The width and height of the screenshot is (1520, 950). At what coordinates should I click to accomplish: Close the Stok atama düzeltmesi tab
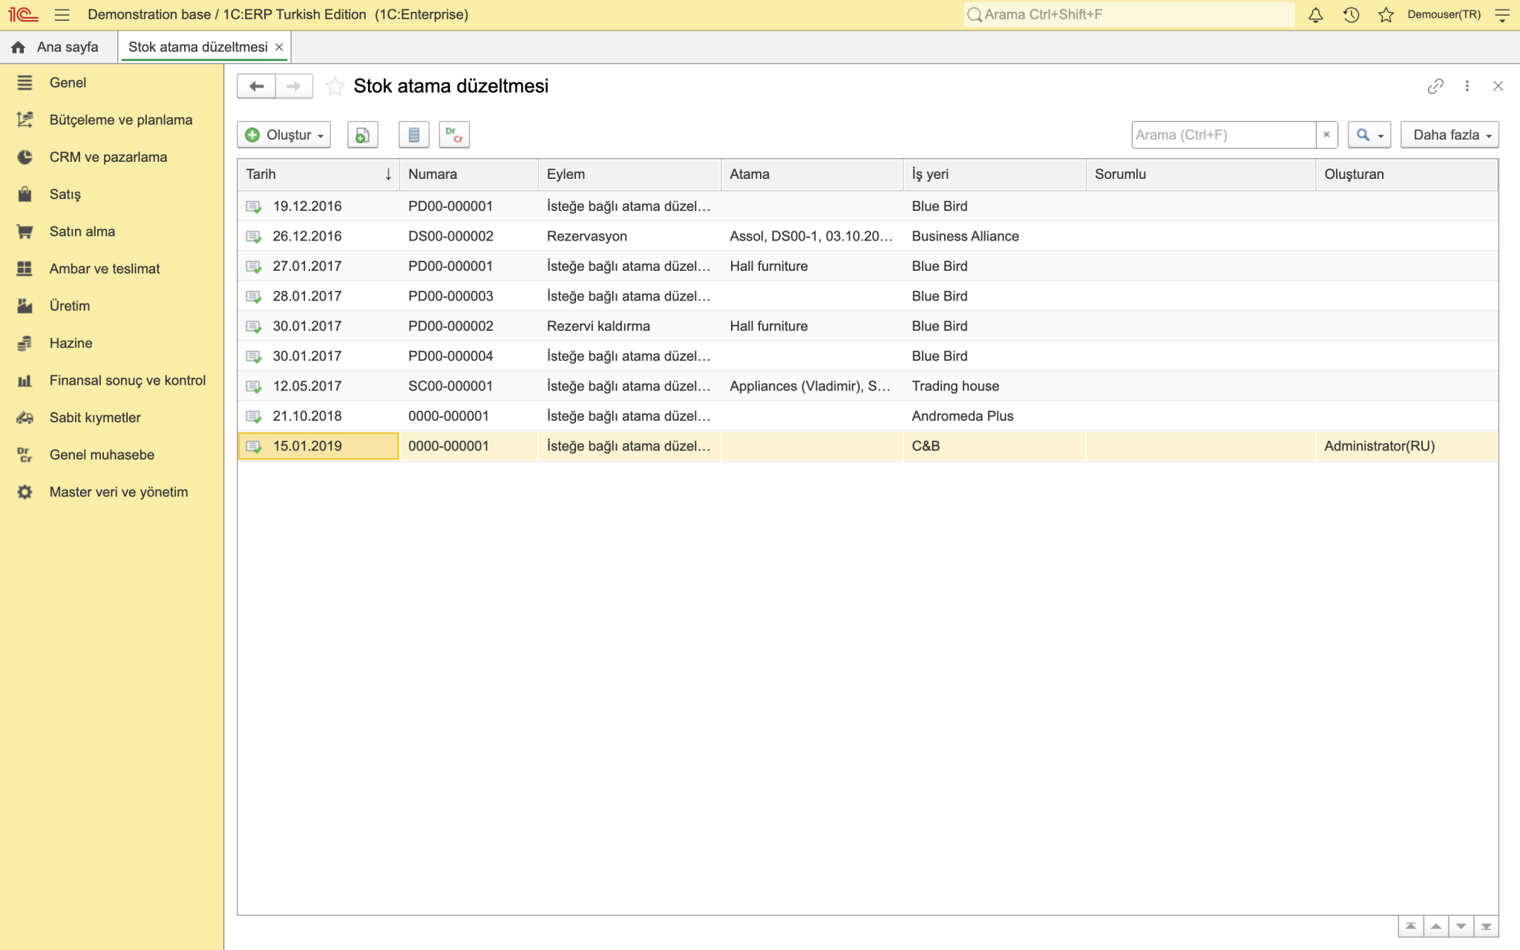click(279, 47)
